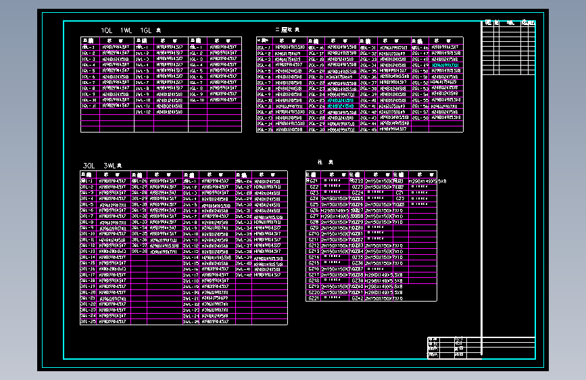The image size is (586, 380).
Task: Pick the '2GL-20' label
Action: tap(316, 71)
